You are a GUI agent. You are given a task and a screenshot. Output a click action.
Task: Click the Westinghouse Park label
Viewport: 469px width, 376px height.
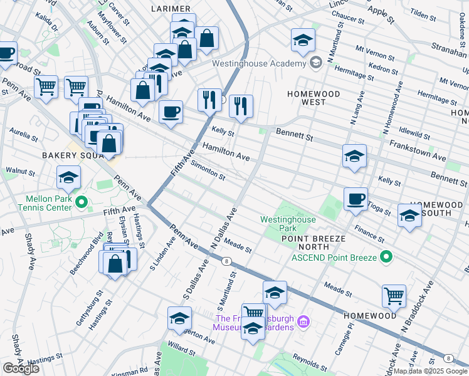point(288,224)
